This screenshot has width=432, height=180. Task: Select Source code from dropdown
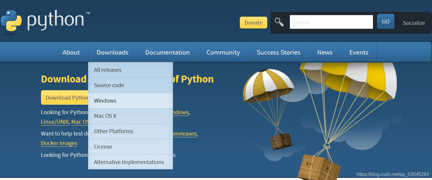click(131, 85)
